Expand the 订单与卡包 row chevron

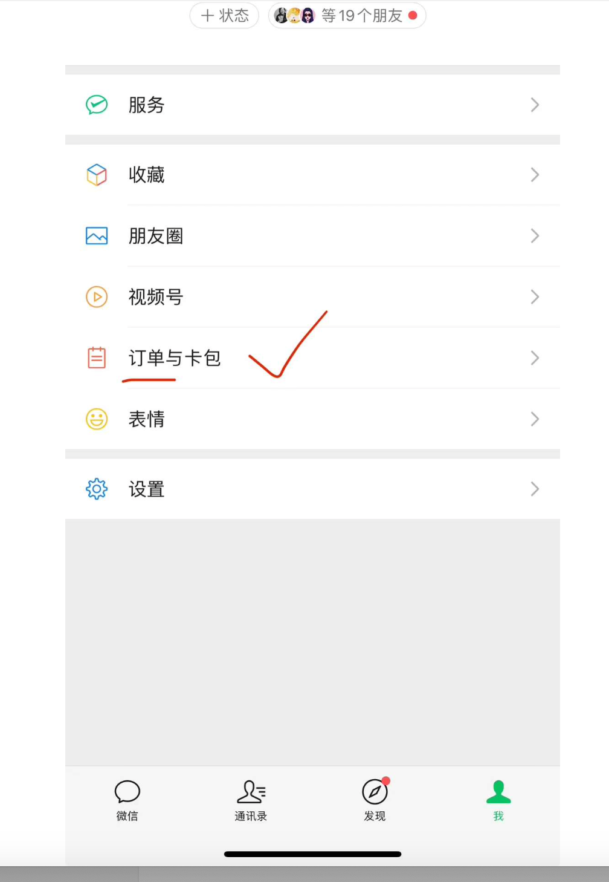pos(535,358)
